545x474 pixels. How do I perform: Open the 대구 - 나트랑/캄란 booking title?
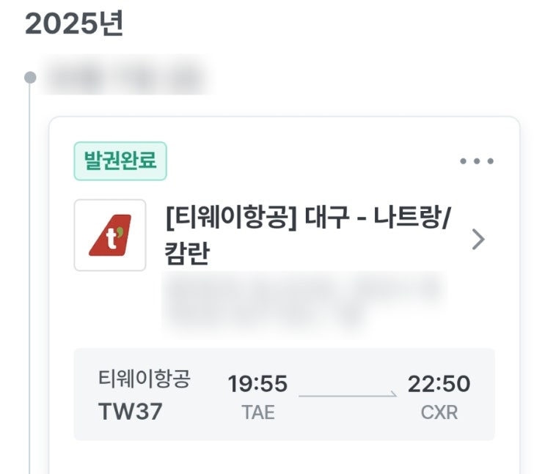(308, 218)
